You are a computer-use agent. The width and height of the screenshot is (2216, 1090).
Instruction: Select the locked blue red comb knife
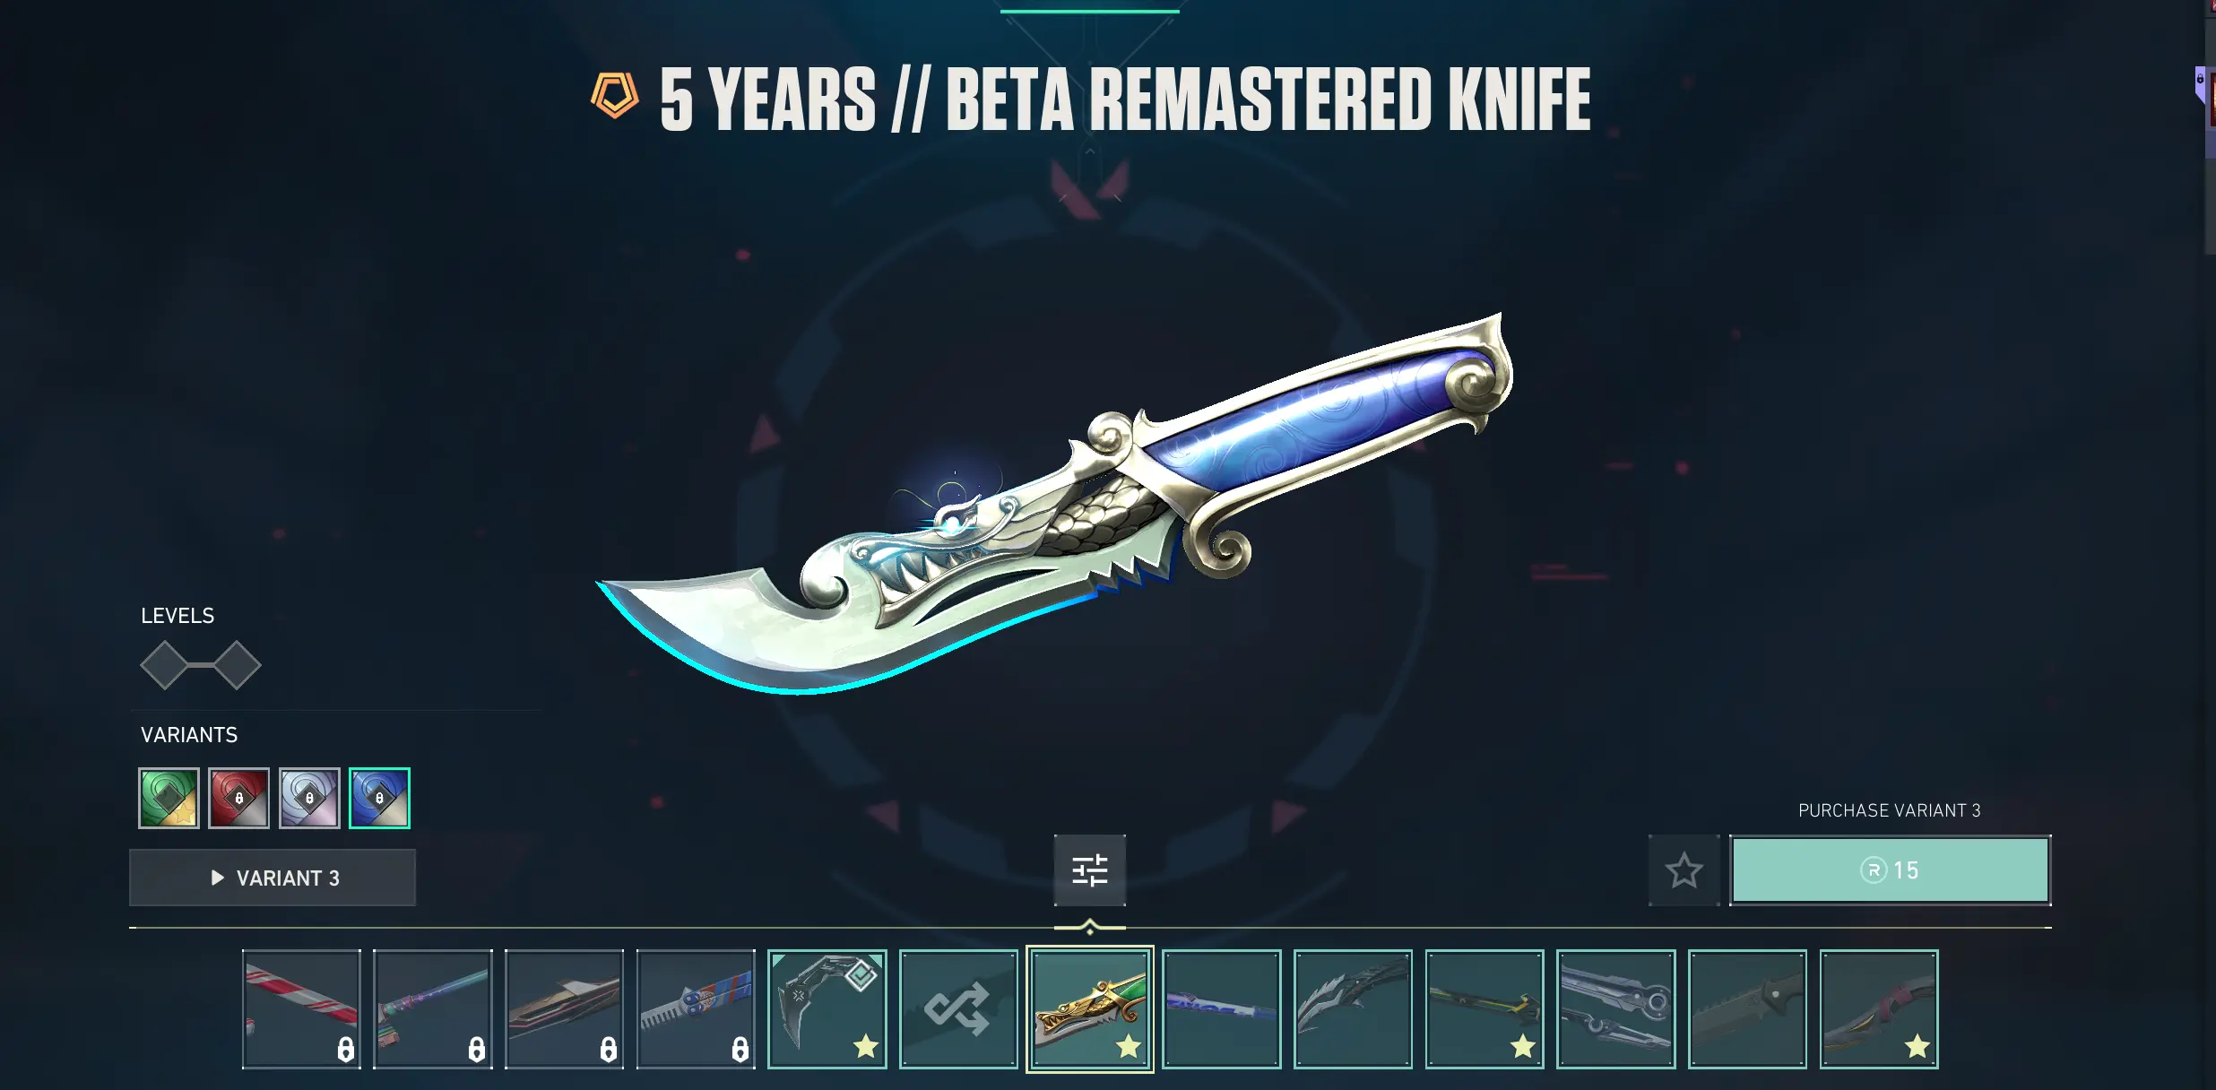tap(696, 1008)
